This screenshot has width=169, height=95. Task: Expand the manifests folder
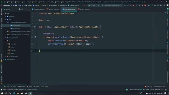coord(6,16)
